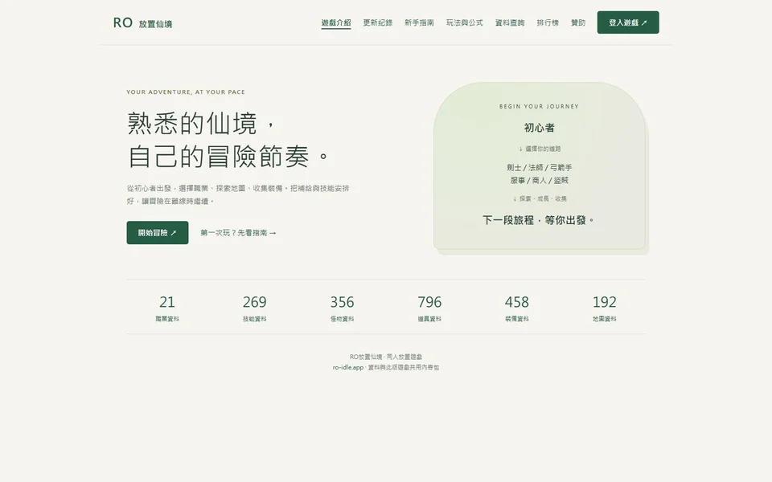Select the 遊戲介紹 nav tab
Viewport: 772px width, 482px height.
336,22
